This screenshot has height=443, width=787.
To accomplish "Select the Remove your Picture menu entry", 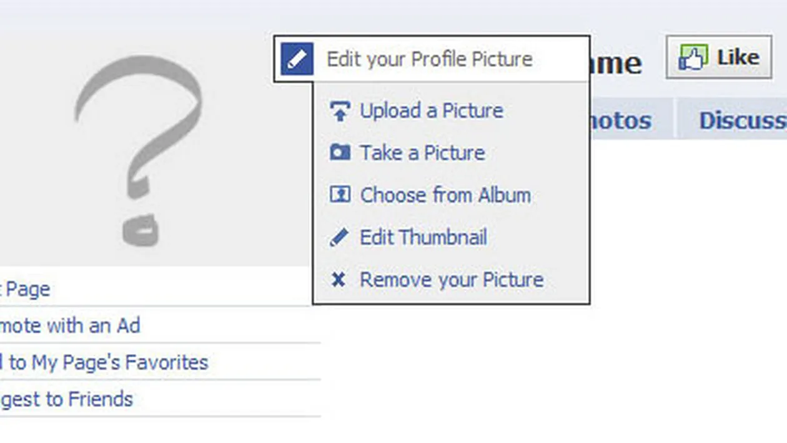I will (451, 279).
